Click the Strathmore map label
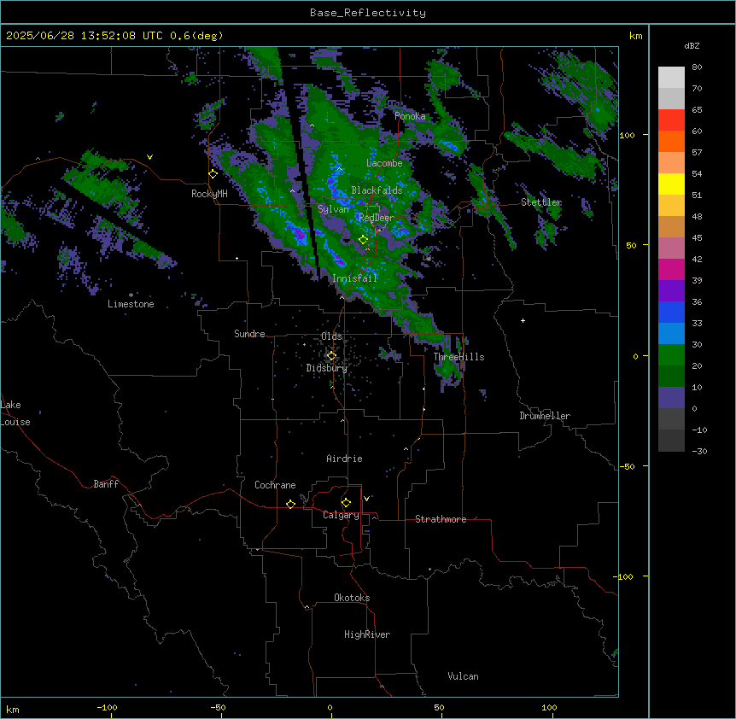Image resolution: width=736 pixels, height=719 pixels. pyautogui.click(x=441, y=519)
